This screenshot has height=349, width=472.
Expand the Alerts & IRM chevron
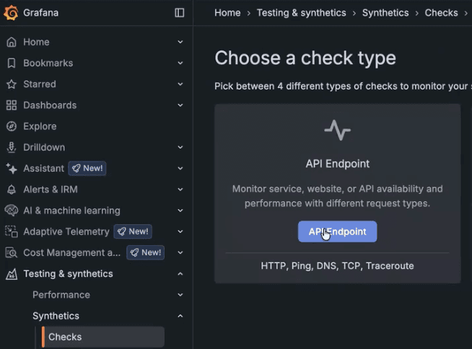180,190
